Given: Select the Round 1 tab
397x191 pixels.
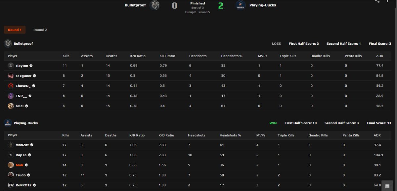Looking at the screenshot, I should (x=15, y=30).
